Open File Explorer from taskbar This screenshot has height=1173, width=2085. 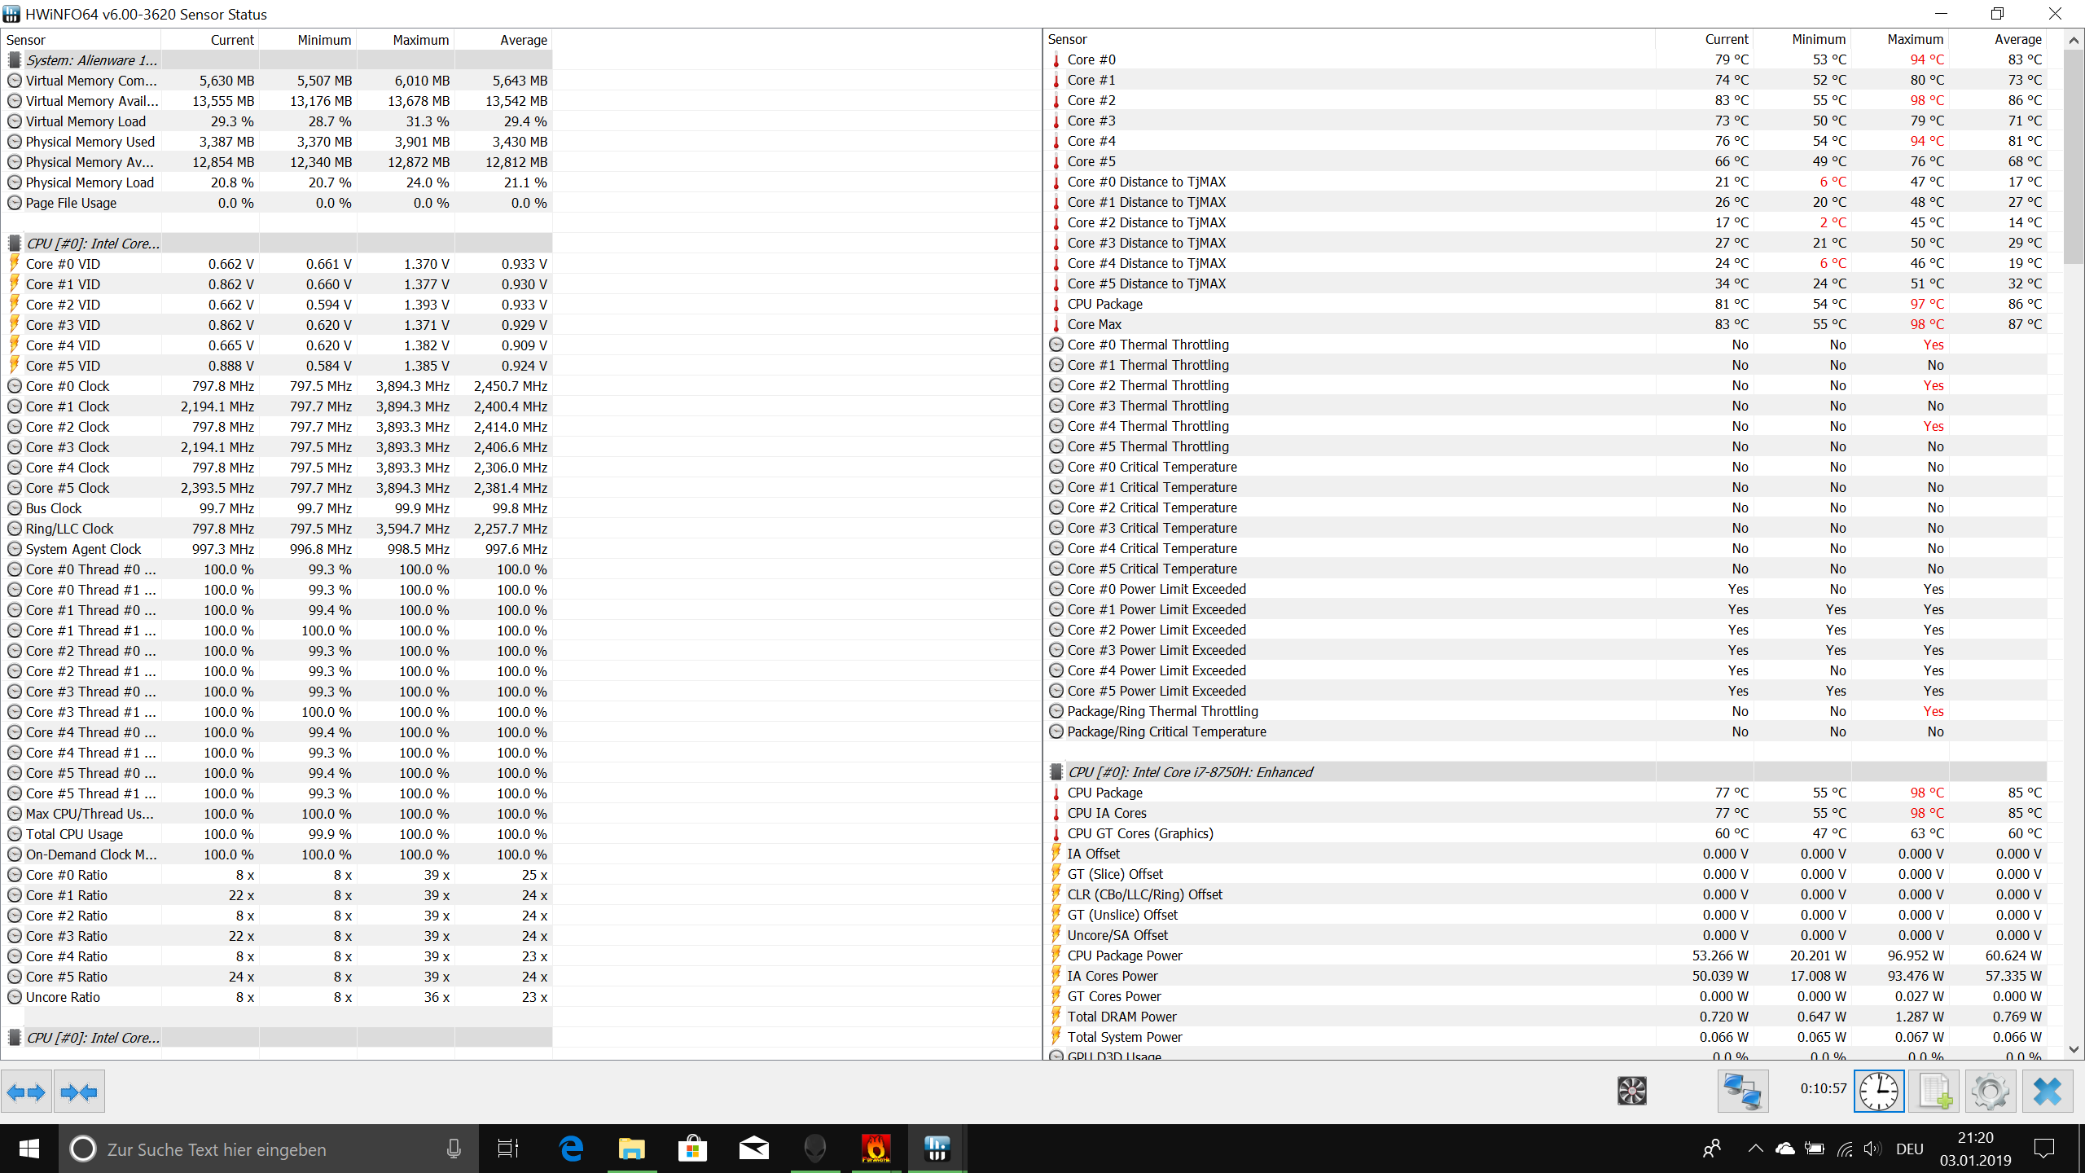pos(632,1149)
